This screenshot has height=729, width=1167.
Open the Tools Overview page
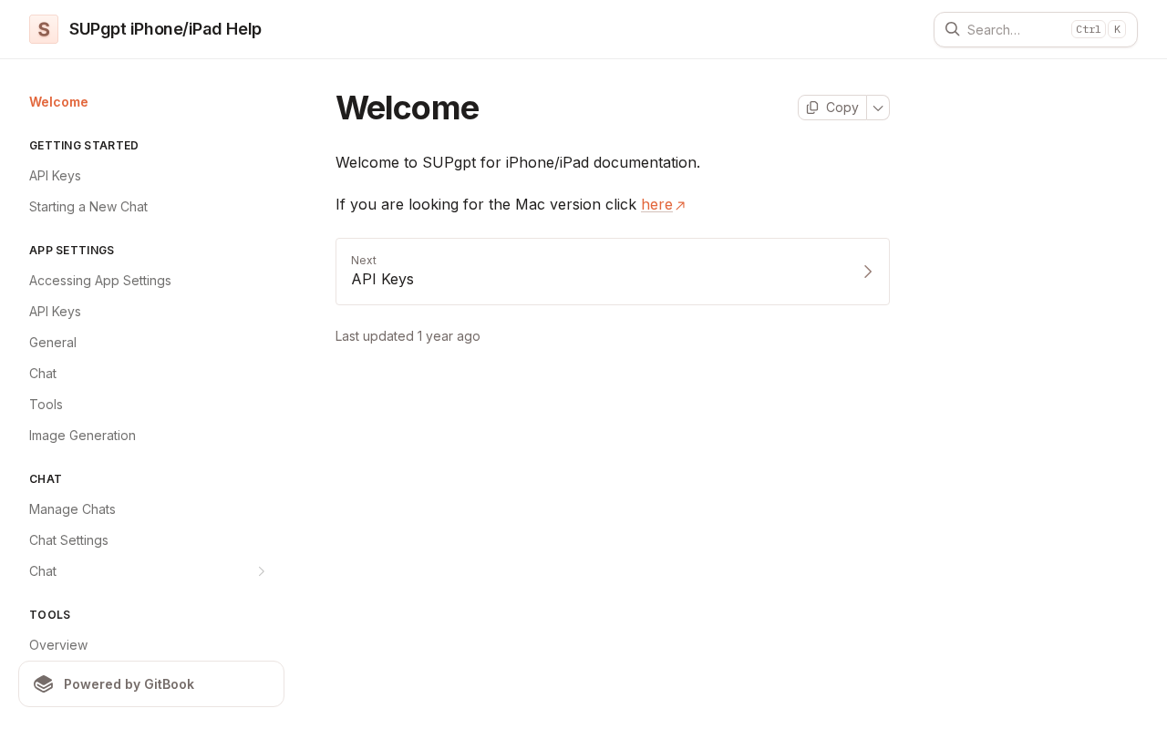click(x=58, y=645)
